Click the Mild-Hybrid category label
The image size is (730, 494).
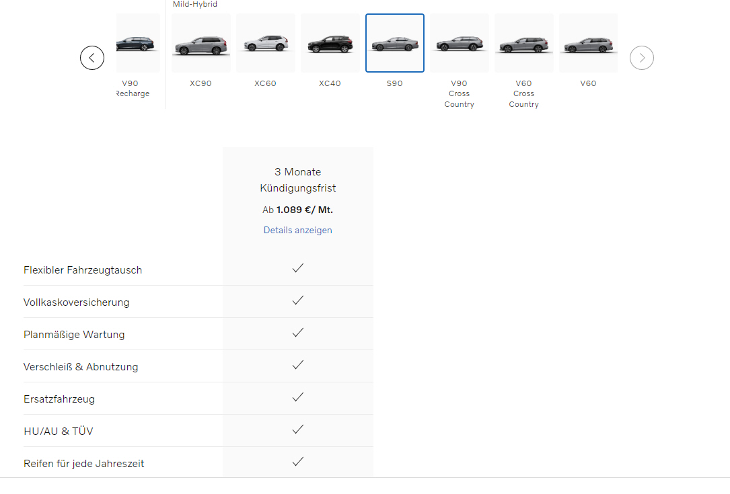tap(195, 5)
